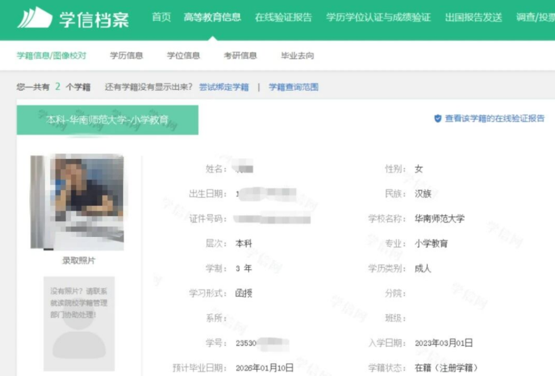Select the 本科-华南师范大学-小学教育 record tab
This screenshot has width=555, height=376.
pos(107,120)
